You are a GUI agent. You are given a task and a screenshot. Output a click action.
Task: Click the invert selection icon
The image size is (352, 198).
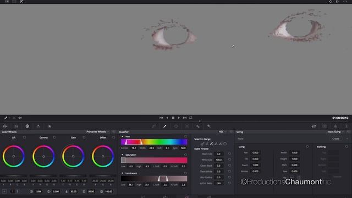(x=225, y=144)
